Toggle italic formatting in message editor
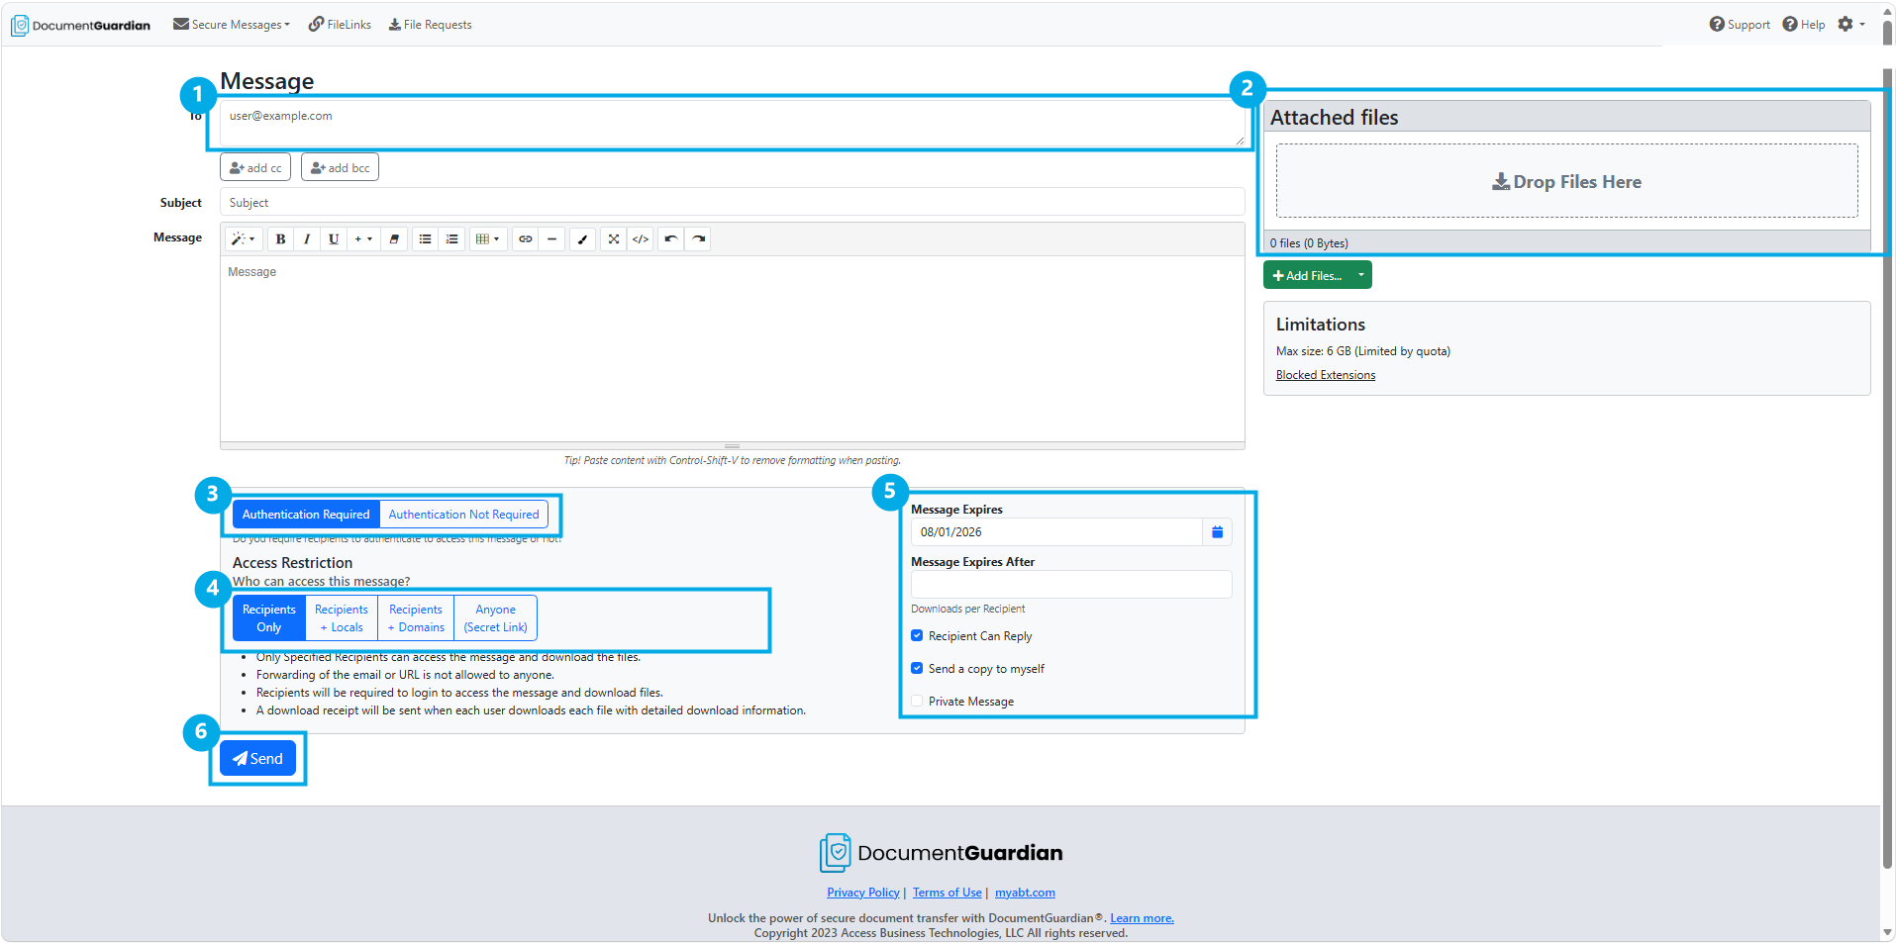Viewport: 1897px width, 943px height. (307, 238)
